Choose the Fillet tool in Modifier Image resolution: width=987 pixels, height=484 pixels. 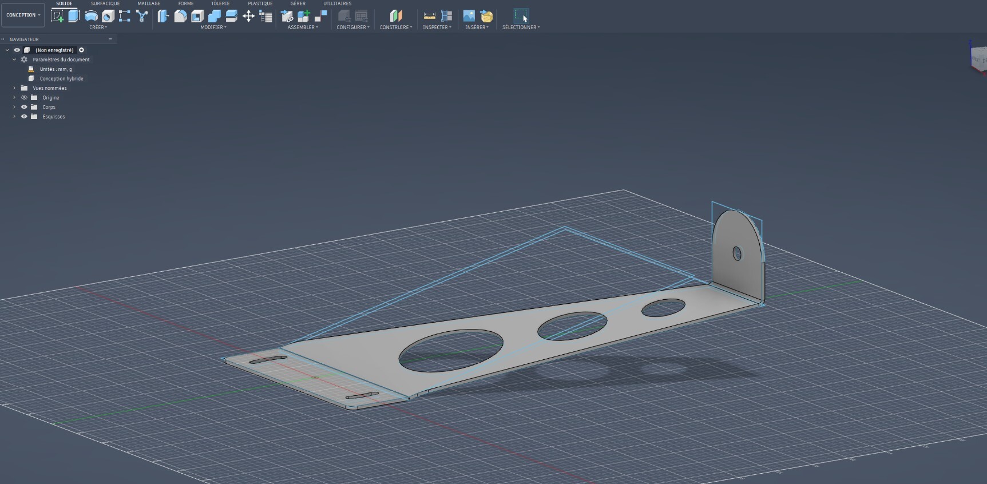(x=180, y=16)
